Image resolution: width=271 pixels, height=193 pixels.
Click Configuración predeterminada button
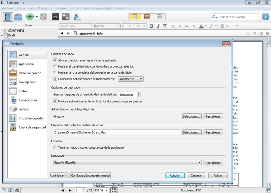coord(90,175)
